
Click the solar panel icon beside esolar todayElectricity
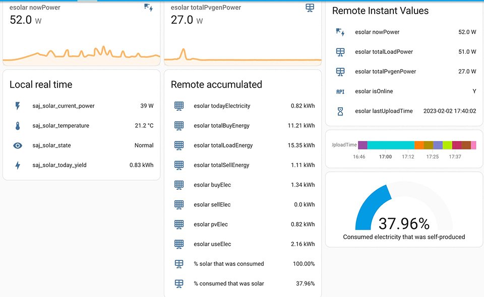point(179,106)
